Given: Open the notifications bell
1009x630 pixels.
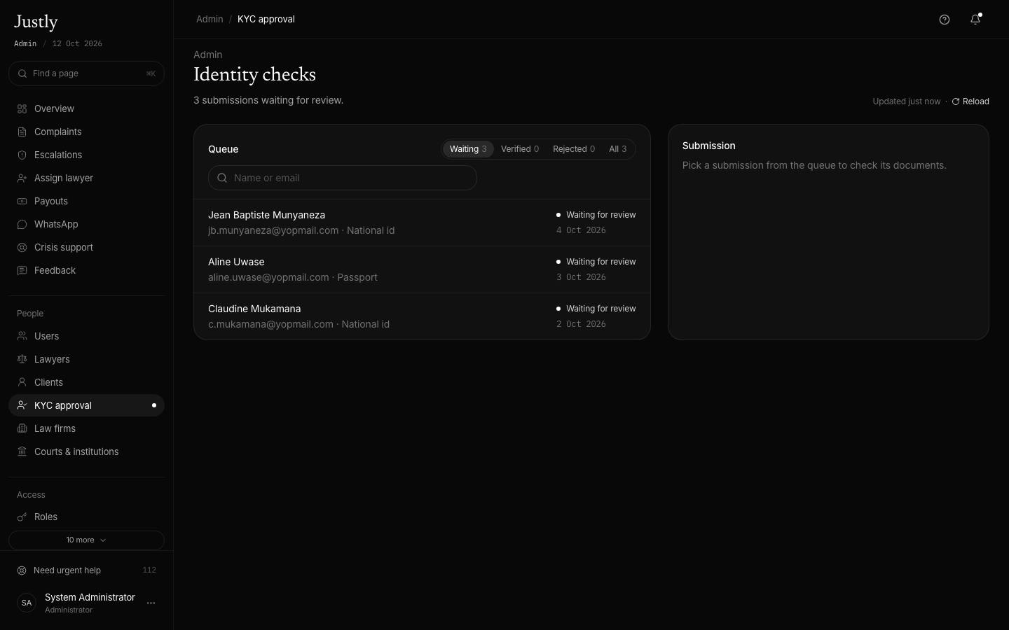Looking at the screenshot, I should (975, 20).
